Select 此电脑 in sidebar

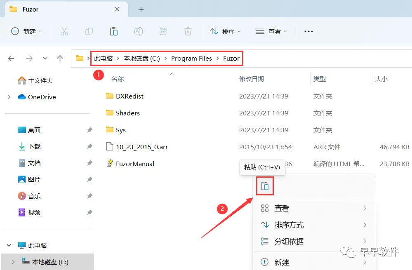pyautogui.click(x=32, y=245)
